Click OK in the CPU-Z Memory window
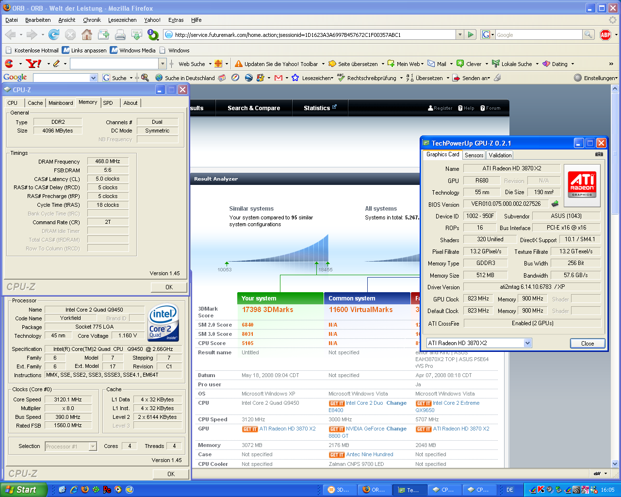621x497 pixels. click(x=169, y=287)
